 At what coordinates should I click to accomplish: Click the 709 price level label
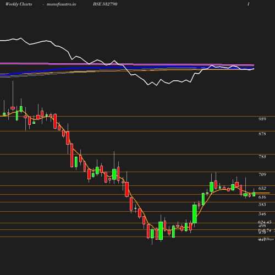pyautogui.click(x=262, y=174)
